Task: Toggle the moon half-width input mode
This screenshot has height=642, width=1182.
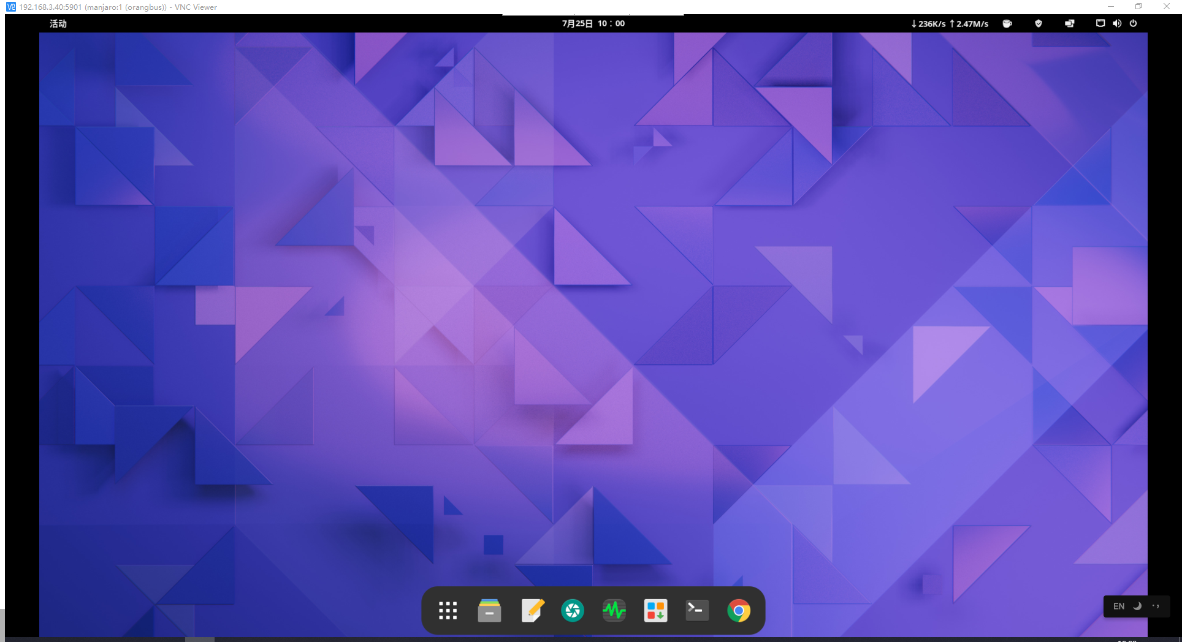Action: [x=1137, y=606]
